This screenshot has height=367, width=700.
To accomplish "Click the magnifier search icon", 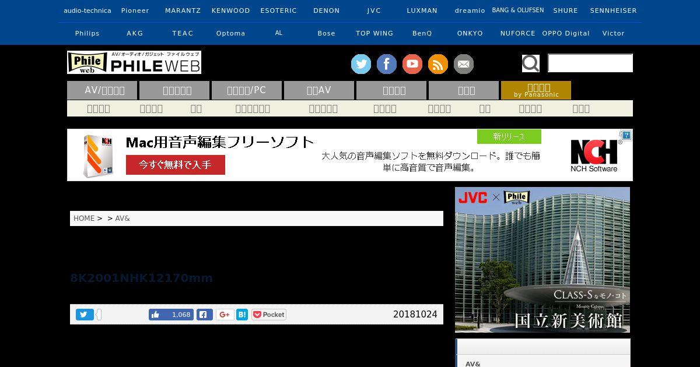I will pos(530,63).
